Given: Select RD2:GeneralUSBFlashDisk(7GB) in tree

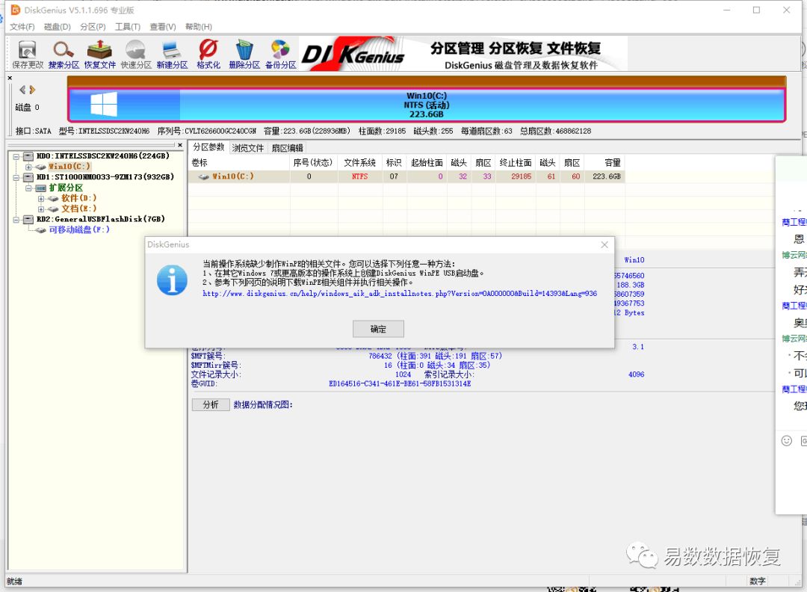Looking at the screenshot, I should coord(100,219).
